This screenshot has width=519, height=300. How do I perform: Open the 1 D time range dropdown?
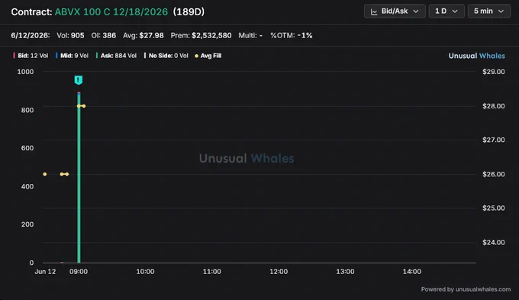pos(446,11)
